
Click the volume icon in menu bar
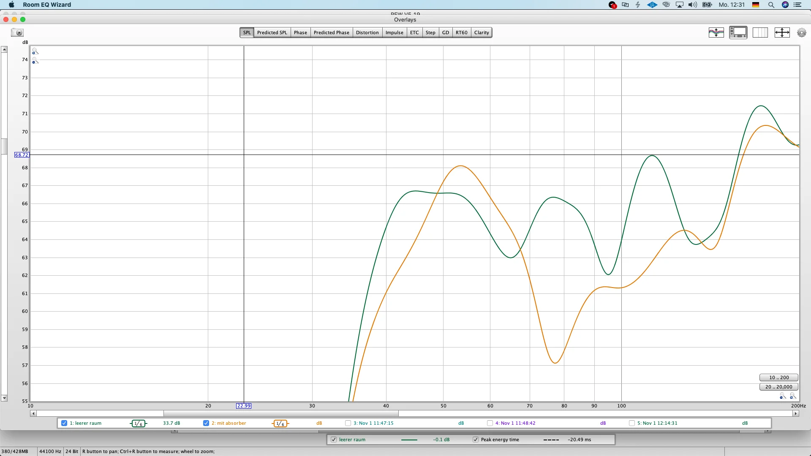[x=693, y=5]
